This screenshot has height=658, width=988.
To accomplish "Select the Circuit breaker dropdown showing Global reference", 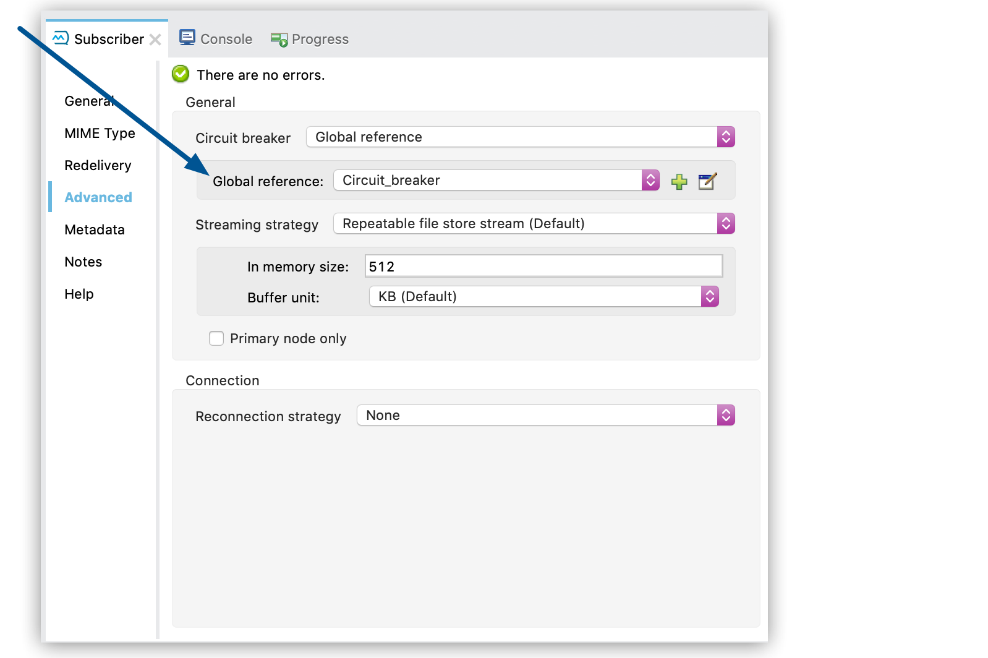I will click(x=519, y=137).
